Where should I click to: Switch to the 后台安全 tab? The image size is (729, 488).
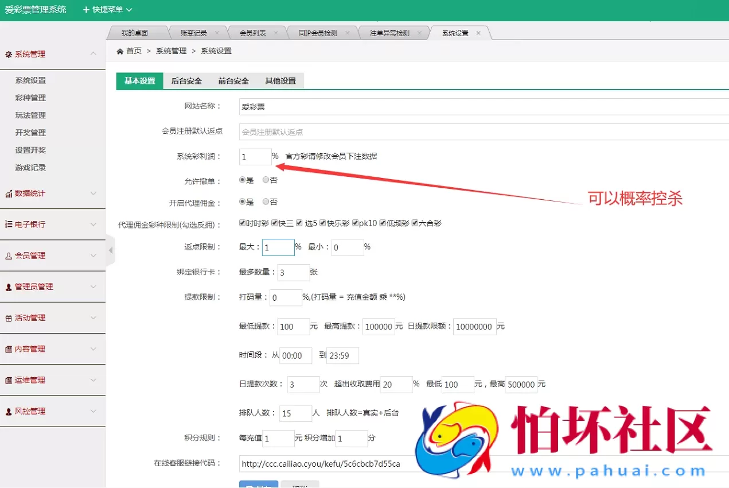186,81
